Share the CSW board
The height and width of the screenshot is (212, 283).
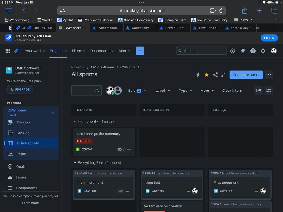(215, 75)
